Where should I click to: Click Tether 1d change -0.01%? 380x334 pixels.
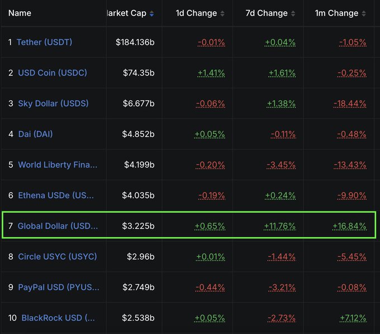tap(211, 42)
